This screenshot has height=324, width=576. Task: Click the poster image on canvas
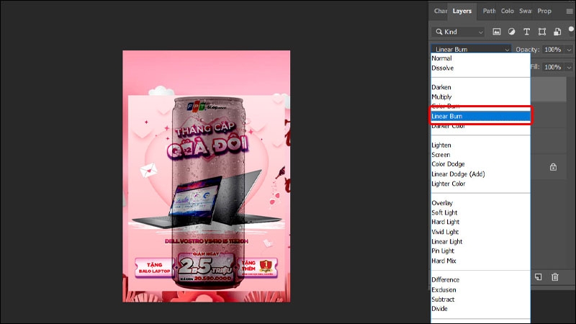click(x=206, y=176)
